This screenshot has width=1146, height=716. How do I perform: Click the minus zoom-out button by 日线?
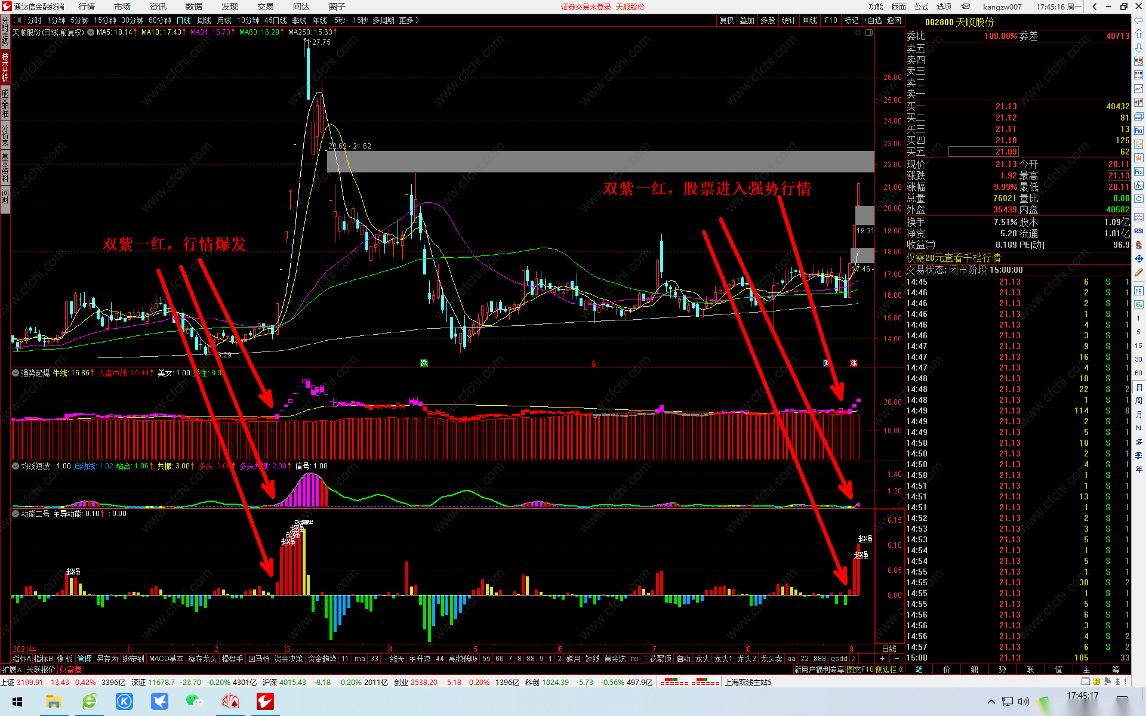(897, 659)
